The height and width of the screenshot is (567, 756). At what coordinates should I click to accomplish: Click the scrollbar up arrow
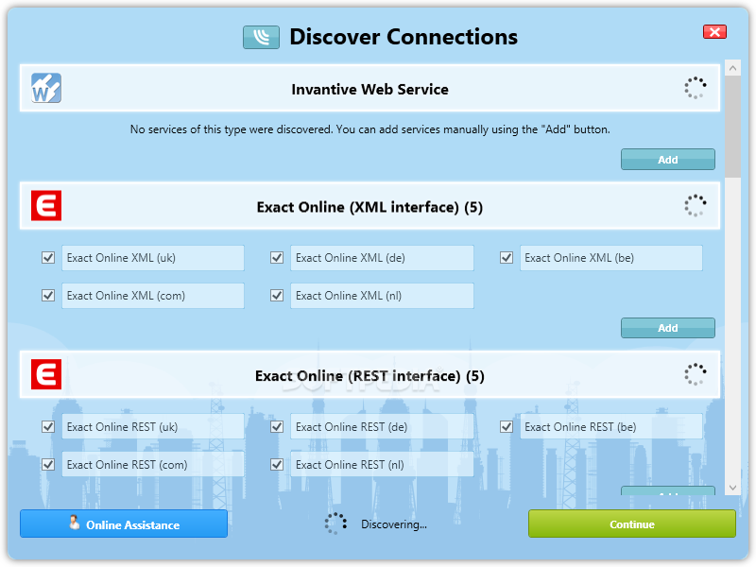pyautogui.click(x=733, y=68)
